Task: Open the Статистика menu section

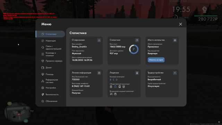Action: (x=50, y=34)
